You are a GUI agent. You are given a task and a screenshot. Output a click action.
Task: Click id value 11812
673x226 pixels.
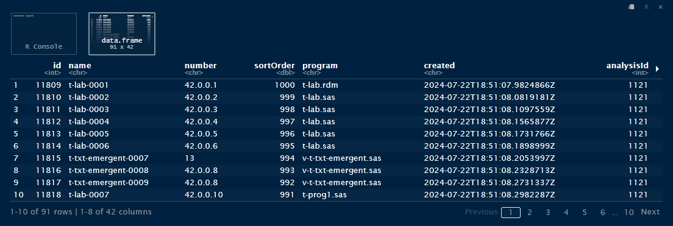click(49, 122)
